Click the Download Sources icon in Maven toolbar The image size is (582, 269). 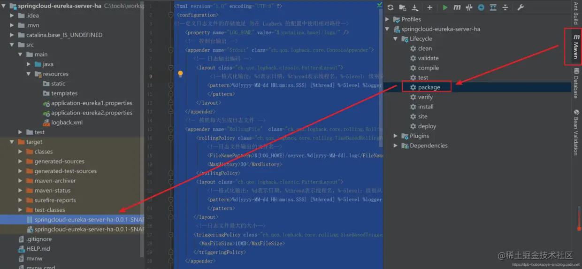tap(415, 8)
